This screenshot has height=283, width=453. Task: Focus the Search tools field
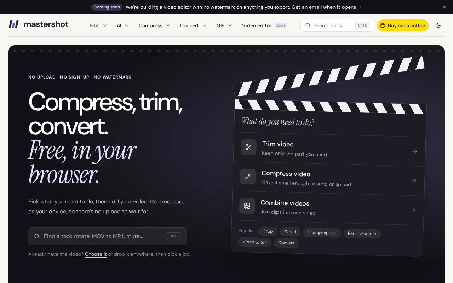[x=337, y=25]
